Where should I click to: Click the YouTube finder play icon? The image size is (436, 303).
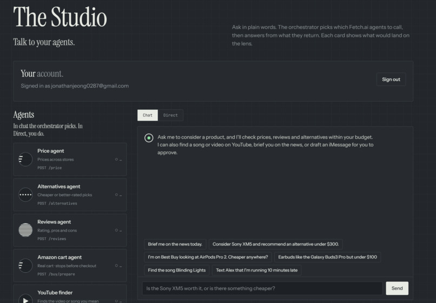[x=25, y=299]
